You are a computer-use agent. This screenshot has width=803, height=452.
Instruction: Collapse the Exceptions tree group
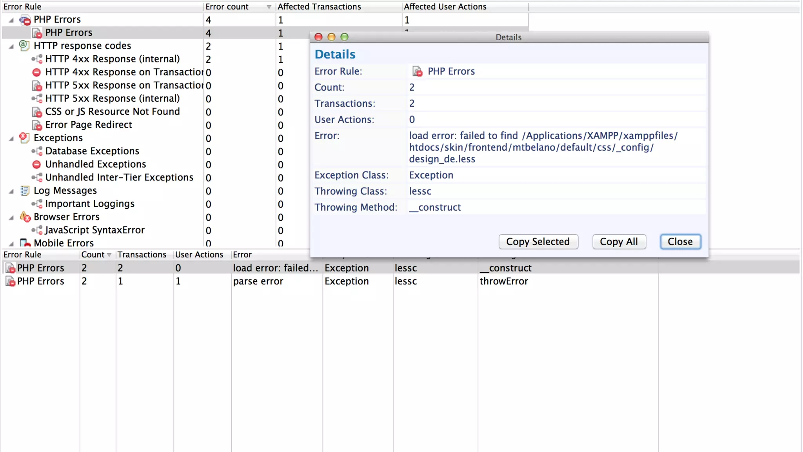point(11,139)
